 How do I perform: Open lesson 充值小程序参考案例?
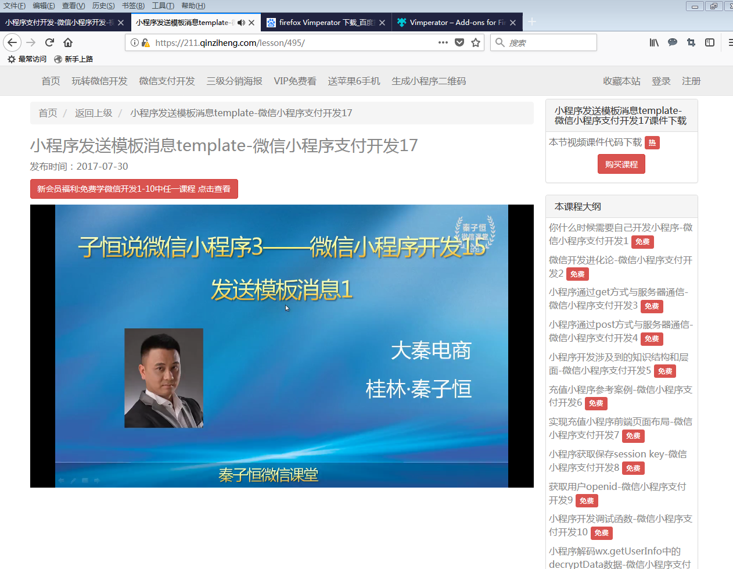pyautogui.click(x=620, y=396)
